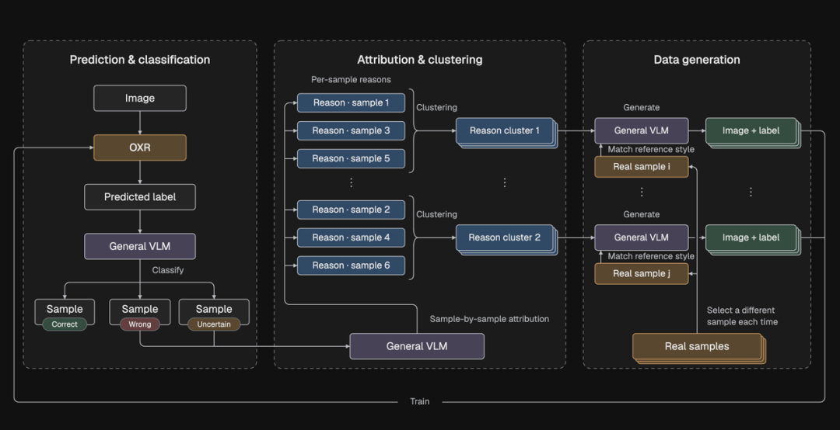Click Match reference style above Real sample i

[651, 149]
